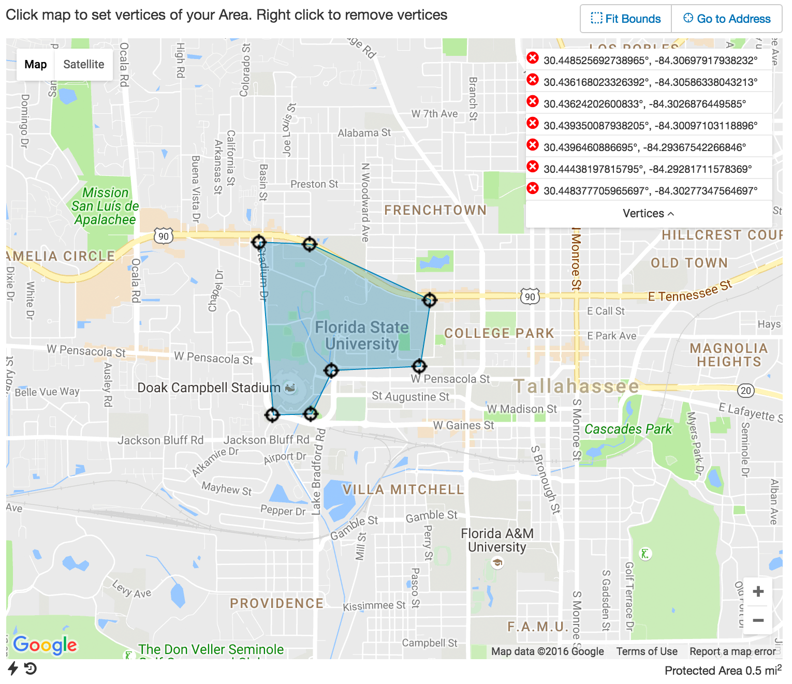Click the St Augustine St label
This screenshot has height=684, width=792.
pyautogui.click(x=410, y=396)
